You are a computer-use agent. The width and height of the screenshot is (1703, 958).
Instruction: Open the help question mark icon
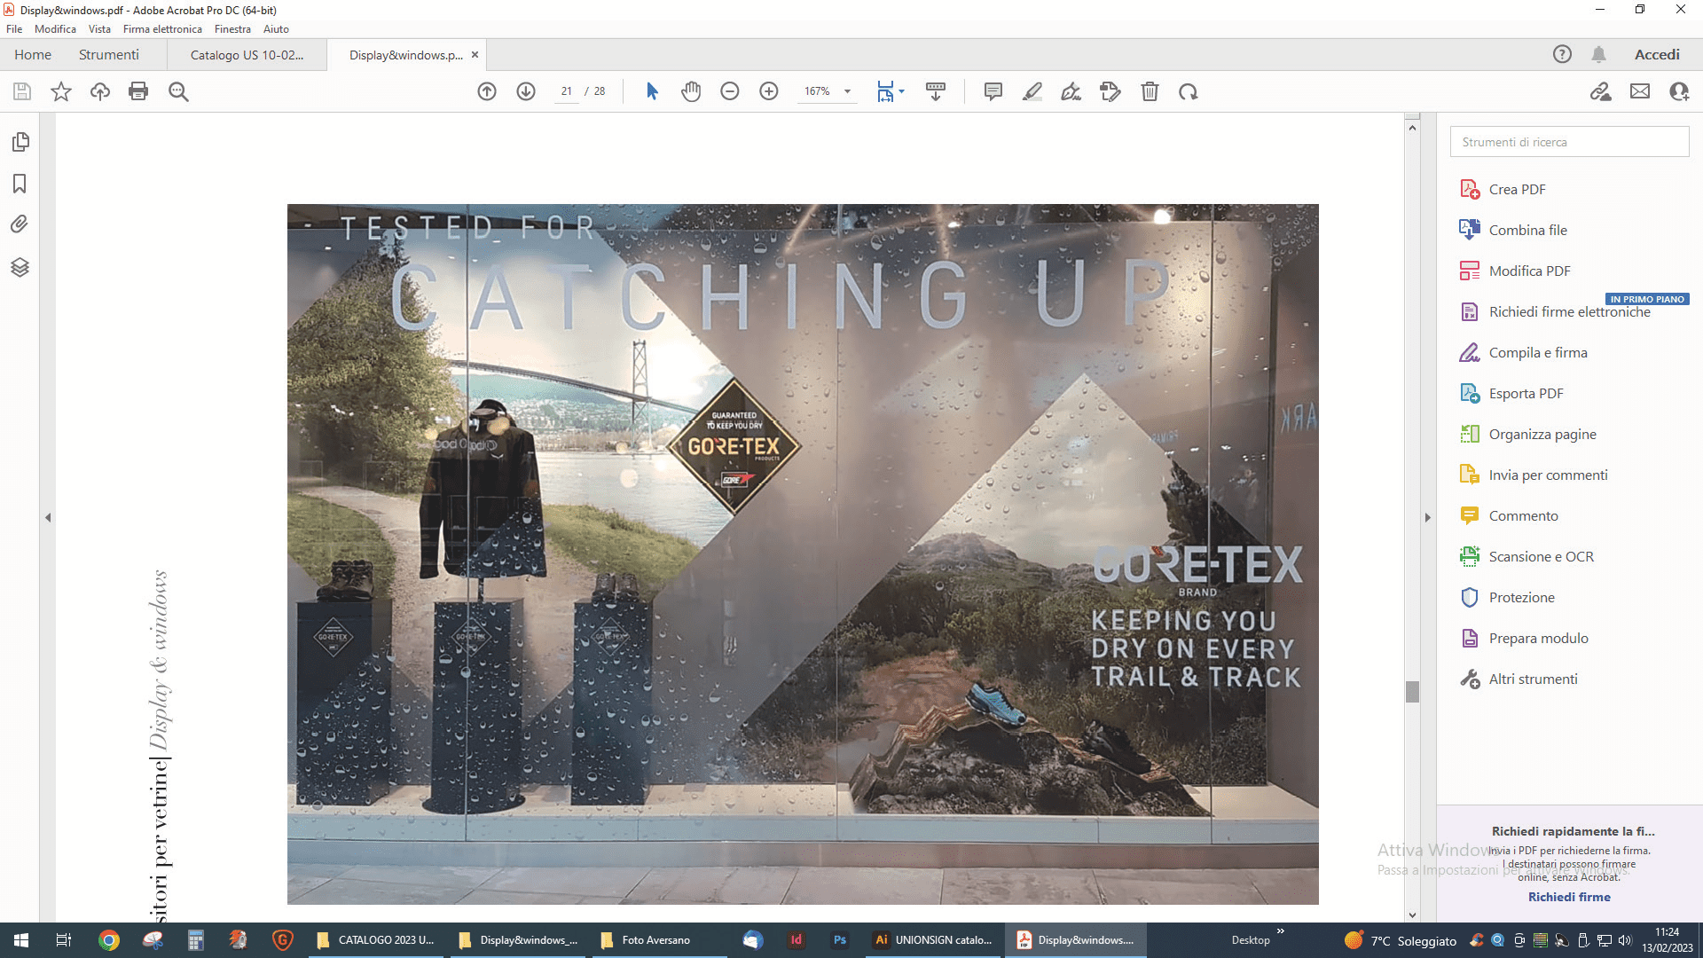[1562, 55]
